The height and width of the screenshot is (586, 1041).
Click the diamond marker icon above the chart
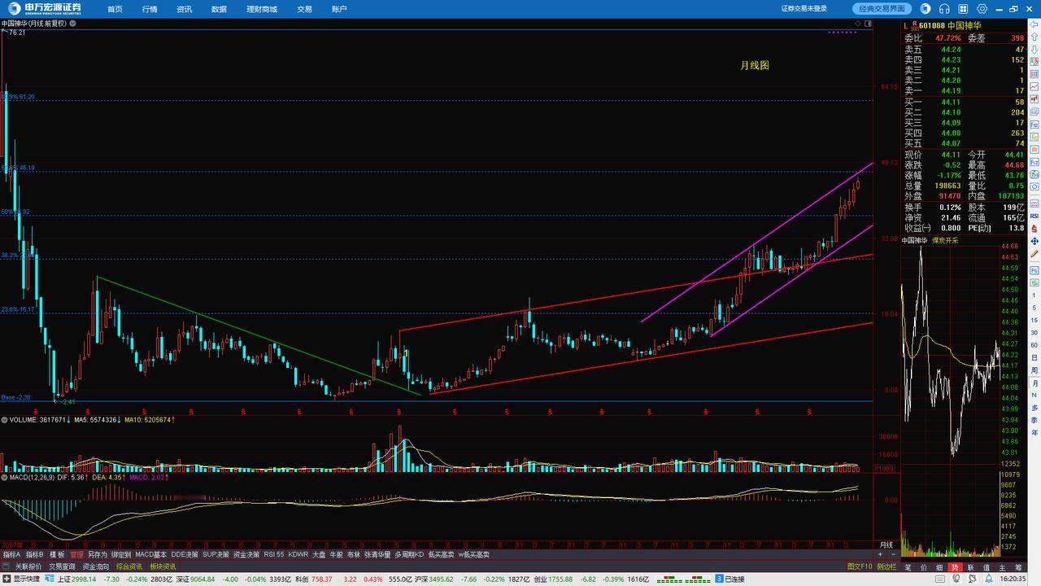pos(858,24)
